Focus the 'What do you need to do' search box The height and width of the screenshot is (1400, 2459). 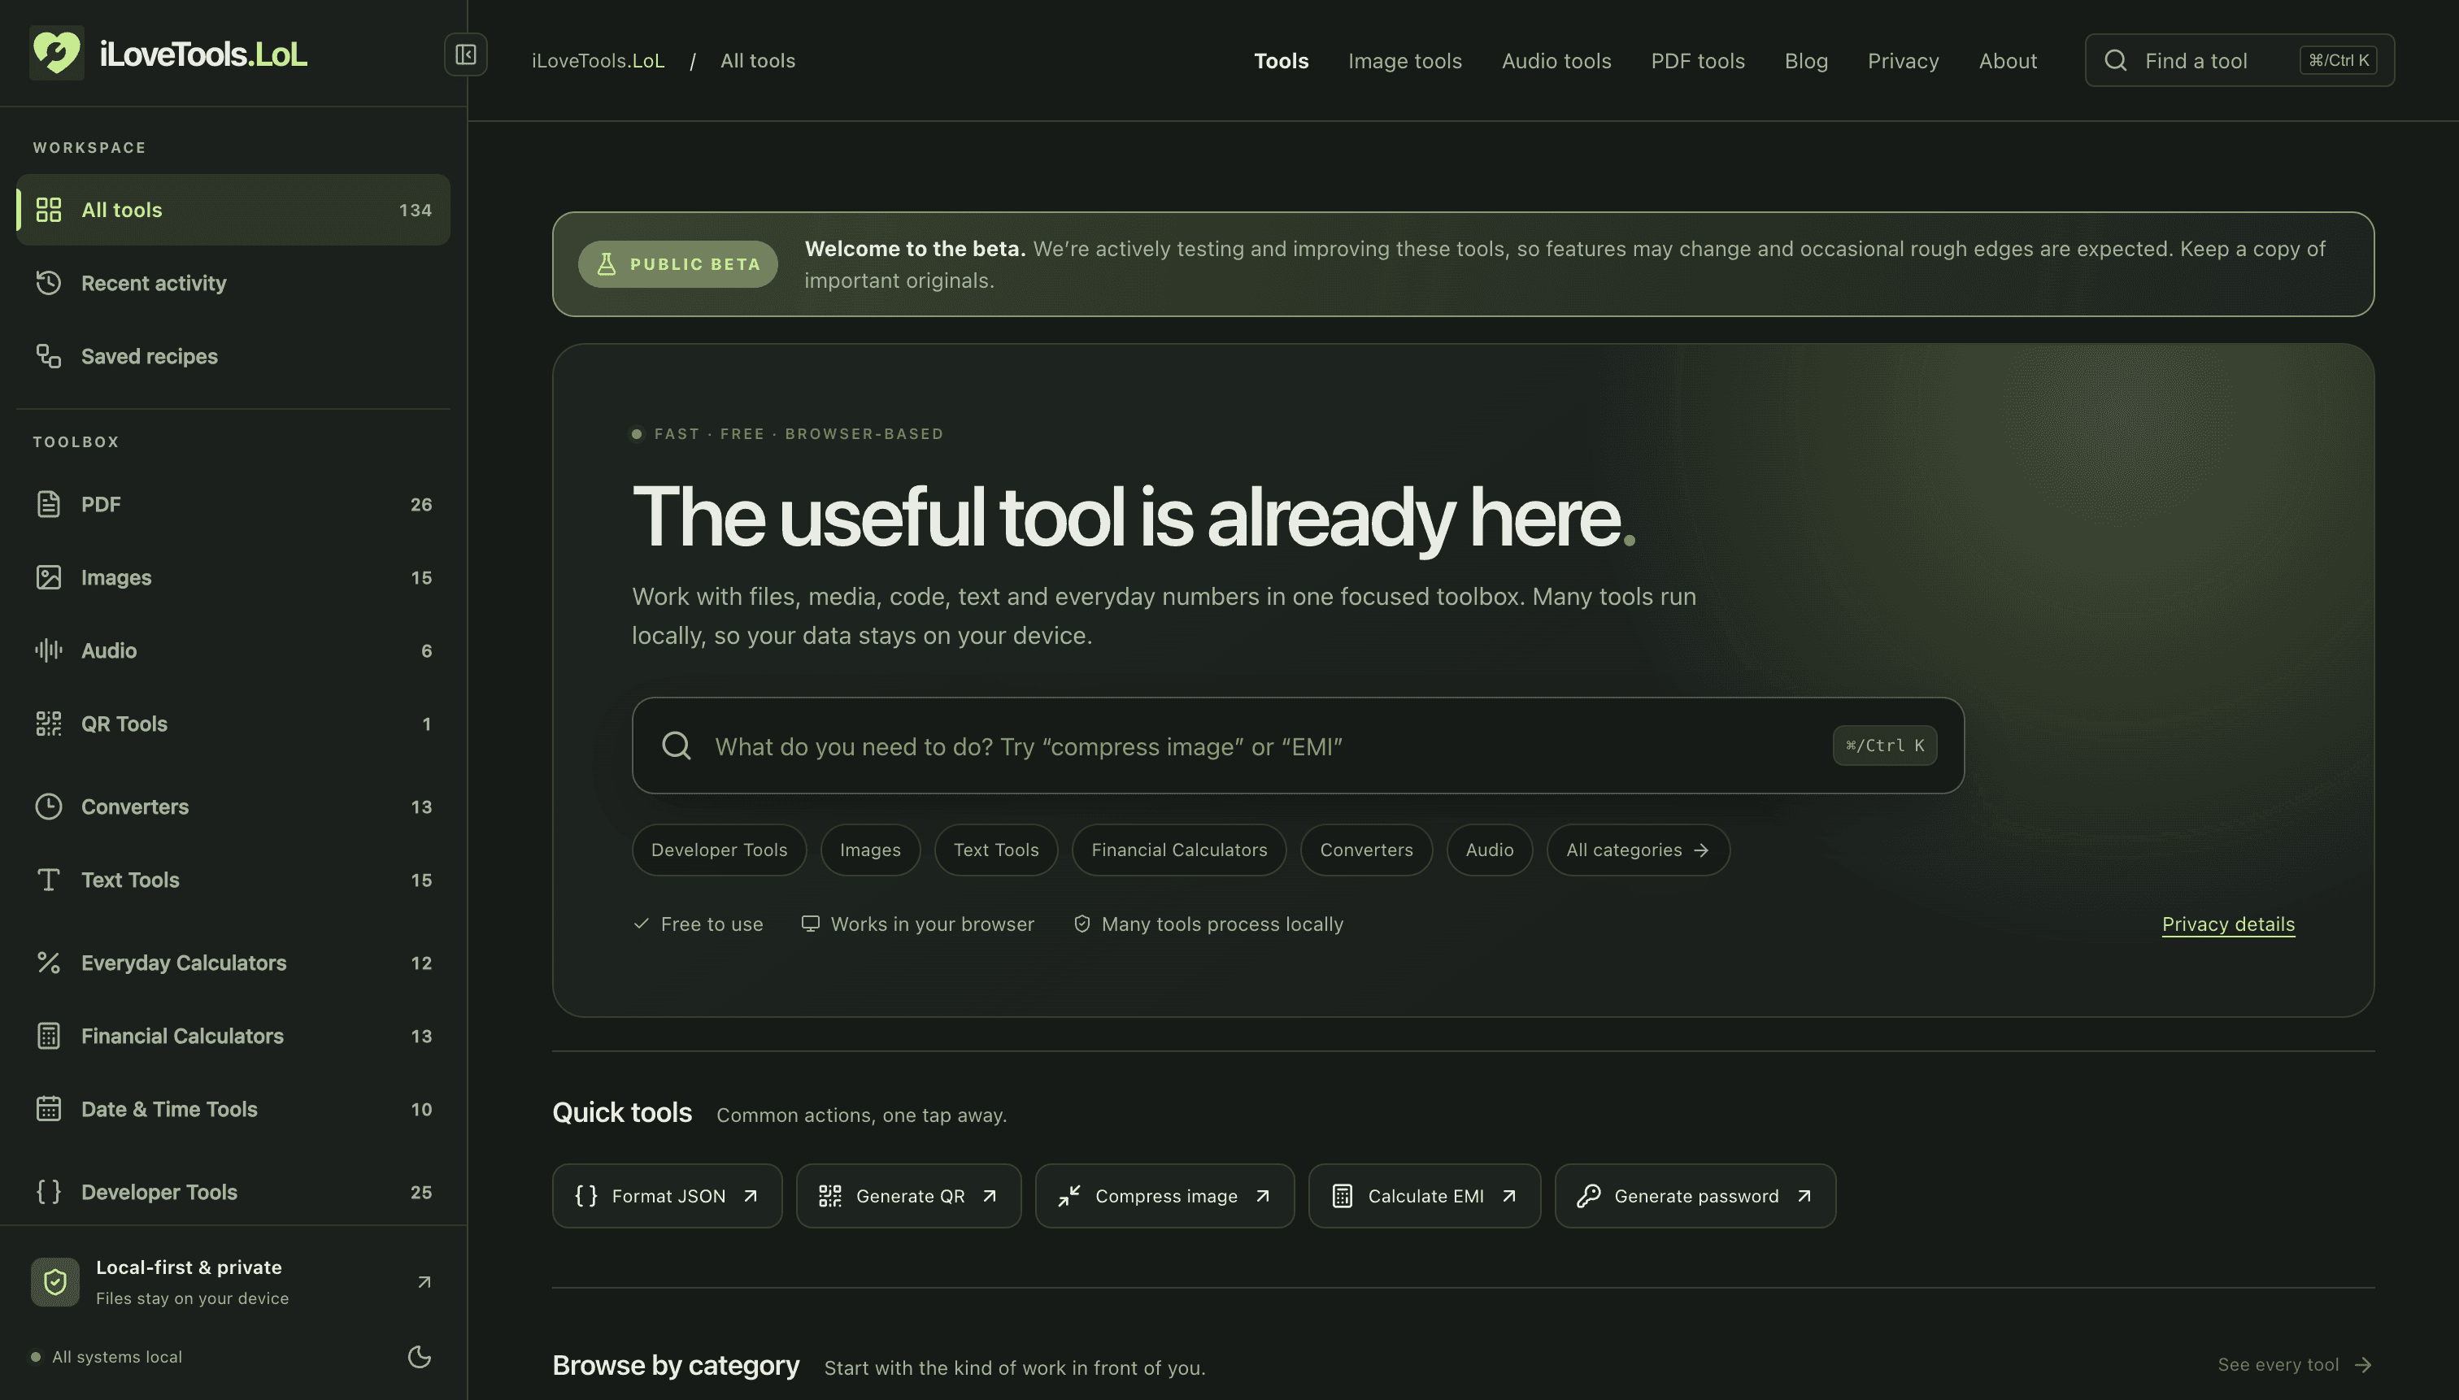coord(1297,746)
